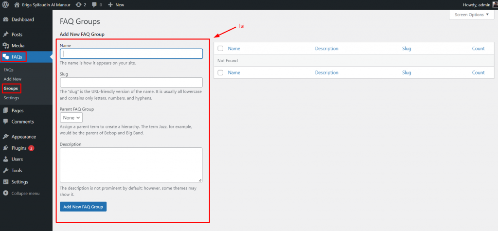
Task: Click the comments bubble icon in admin bar
Action: coord(94,4)
